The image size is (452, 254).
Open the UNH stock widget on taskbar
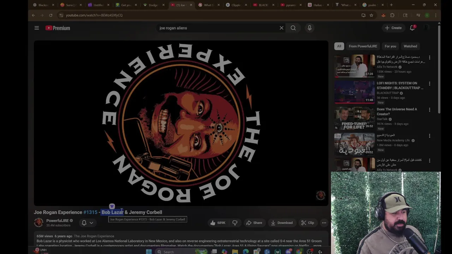[x=41, y=251]
